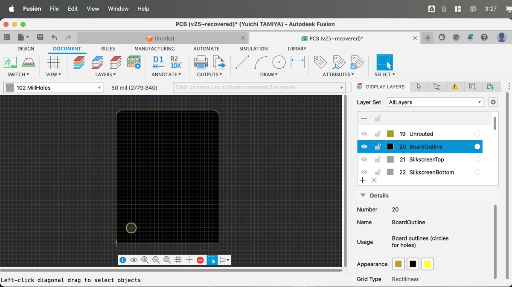Select the Dimension draw tool
Viewport: 512px width, 287px height.
[x=297, y=62]
